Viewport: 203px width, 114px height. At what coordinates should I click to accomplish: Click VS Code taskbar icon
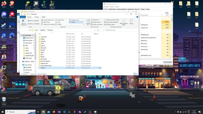[x=64, y=112]
